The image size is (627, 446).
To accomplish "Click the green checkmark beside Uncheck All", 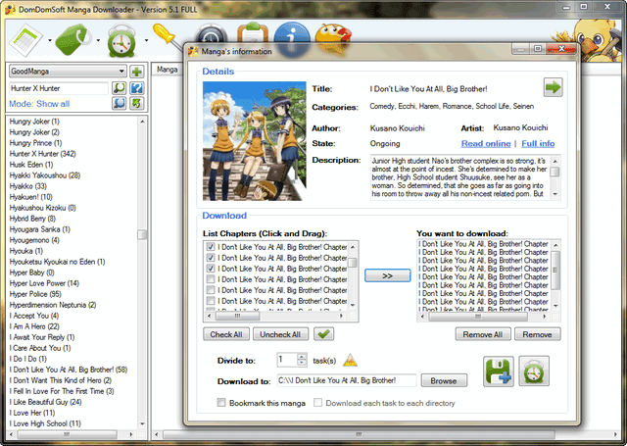I will (x=324, y=334).
